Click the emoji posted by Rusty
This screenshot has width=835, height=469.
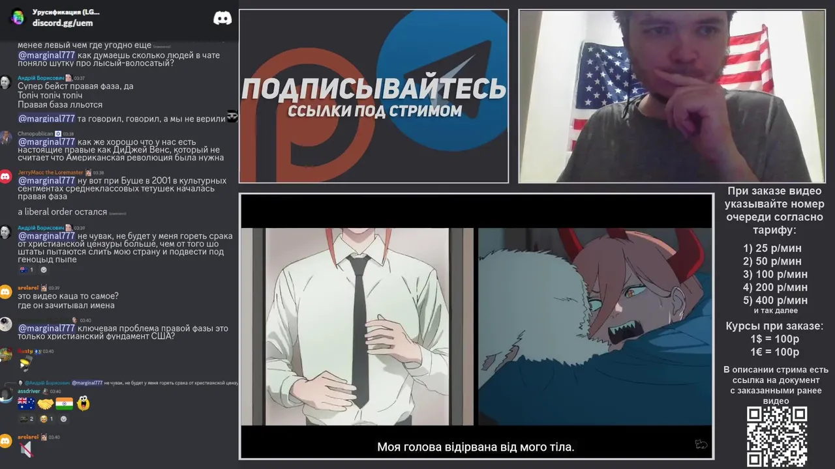click(x=25, y=363)
